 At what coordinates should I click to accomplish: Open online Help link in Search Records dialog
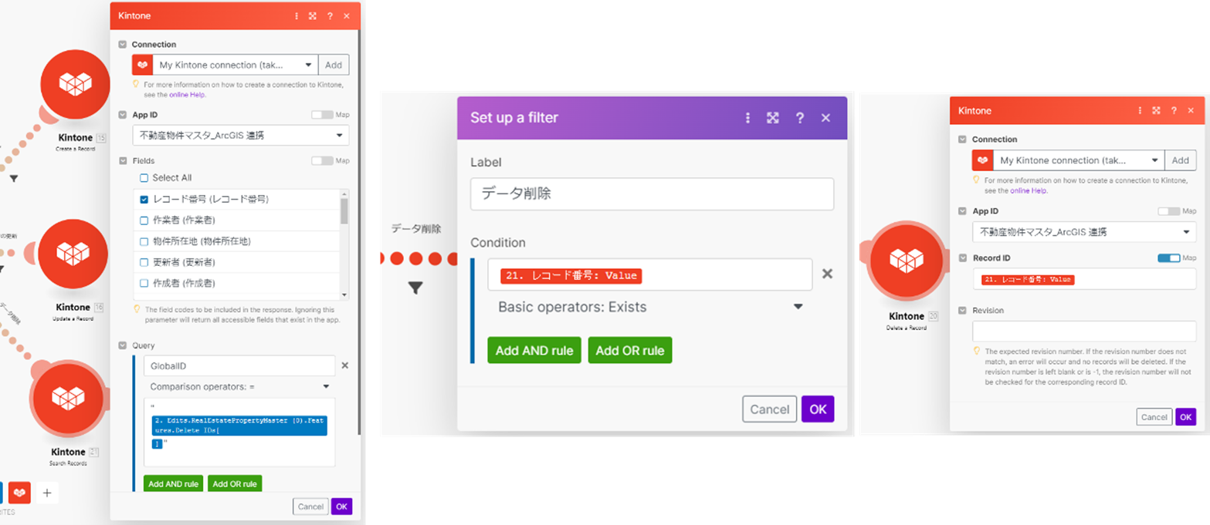(188, 95)
